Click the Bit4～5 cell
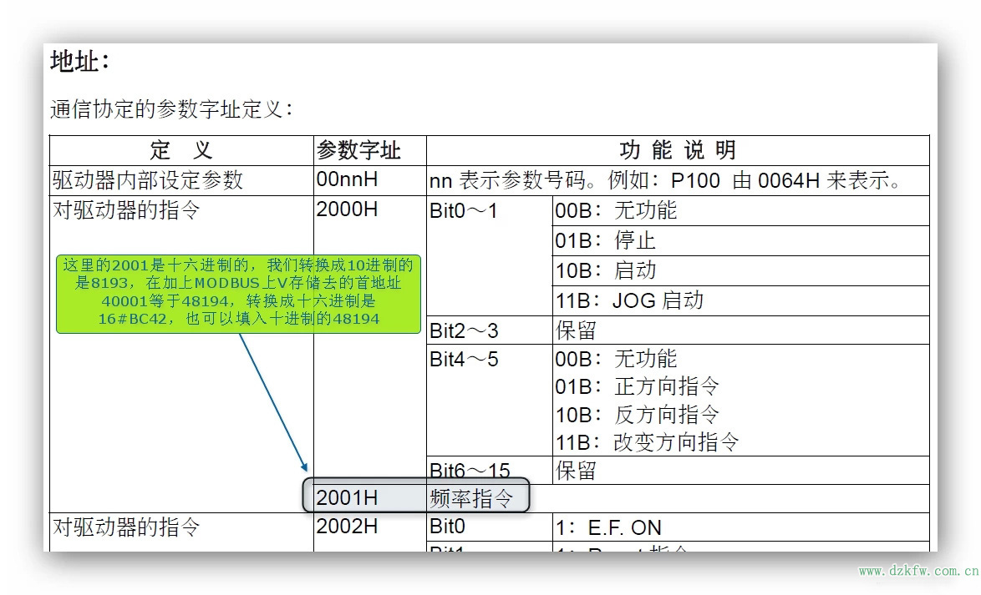Image resolution: width=981 pixels, height=595 pixels. 464,360
